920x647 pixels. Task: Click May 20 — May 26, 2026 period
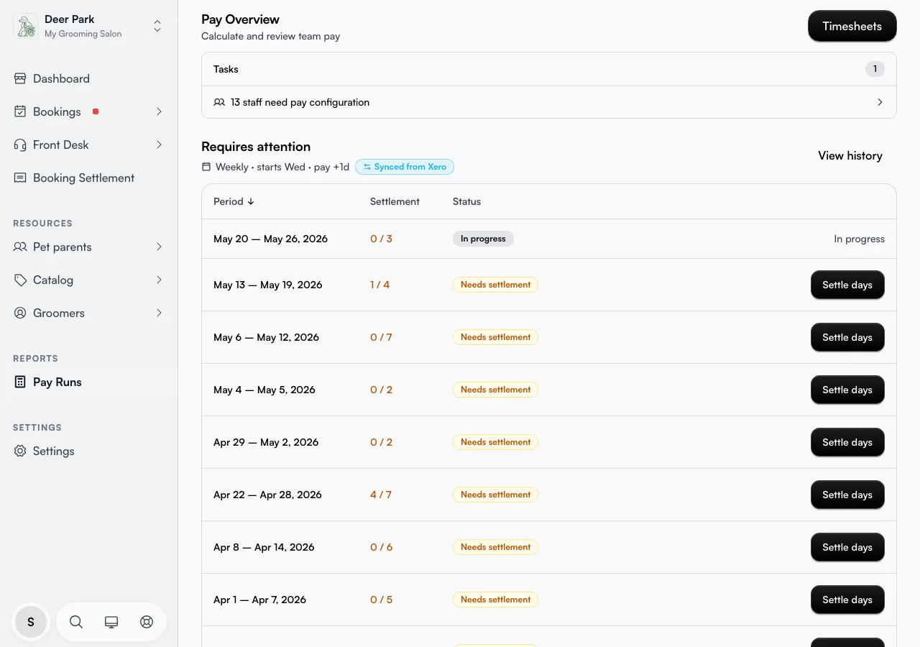[x=270, y=239]
